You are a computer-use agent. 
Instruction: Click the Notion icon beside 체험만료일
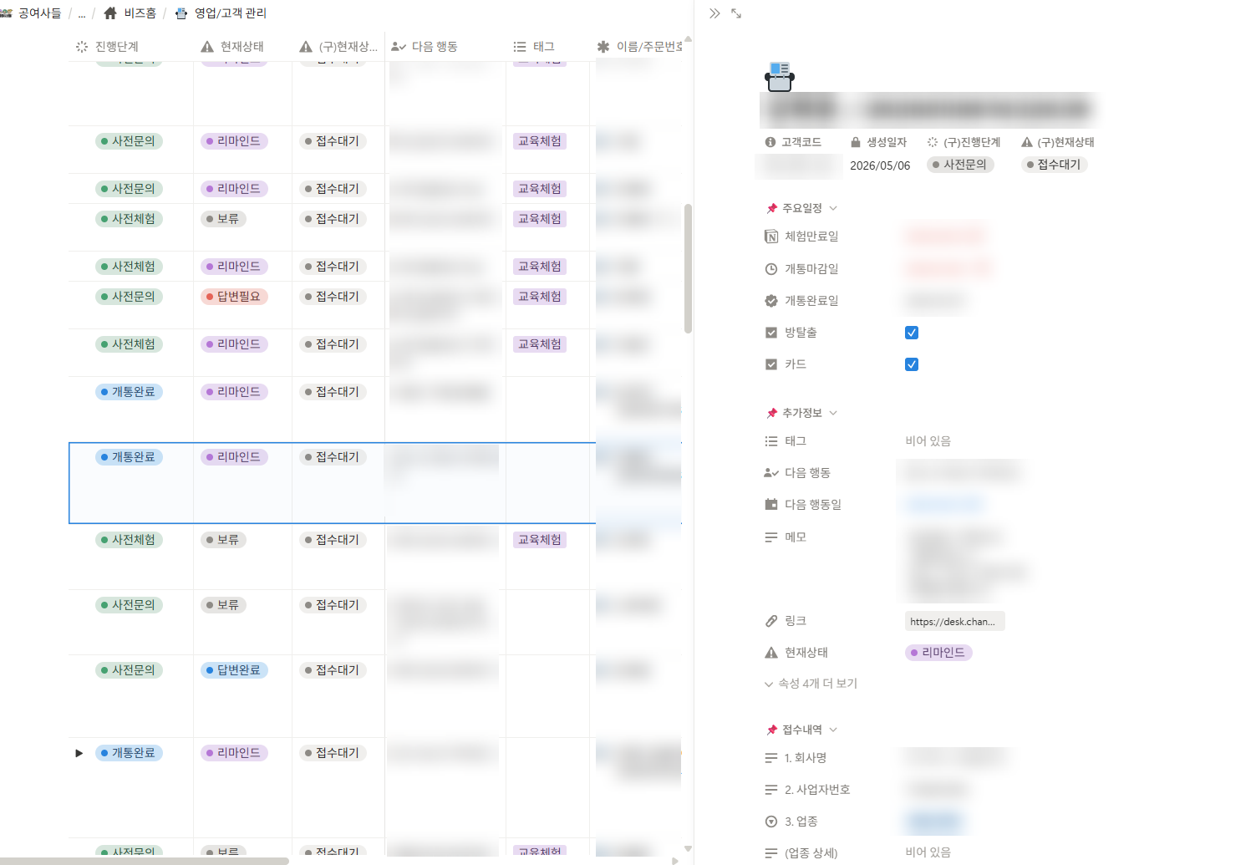pyautogui.click(x=771, y=237)
